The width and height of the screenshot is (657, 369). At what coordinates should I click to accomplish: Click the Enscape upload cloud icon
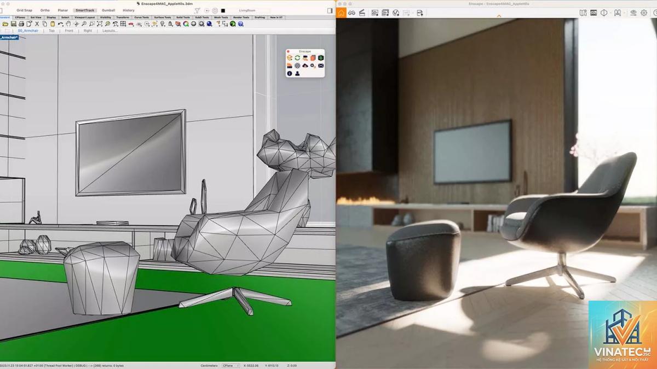coord(305,66)
